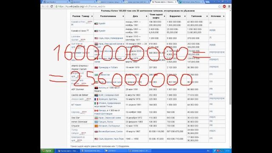This screenshot has height=153, width=272.
Task: Select date cell 19 июля 1979
Action: 136,68
